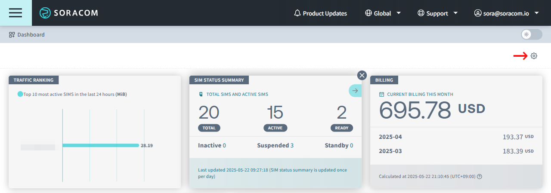Click the 695.78 USD billing amount
The image size is (551, 193).
click(x=432, y=110)
